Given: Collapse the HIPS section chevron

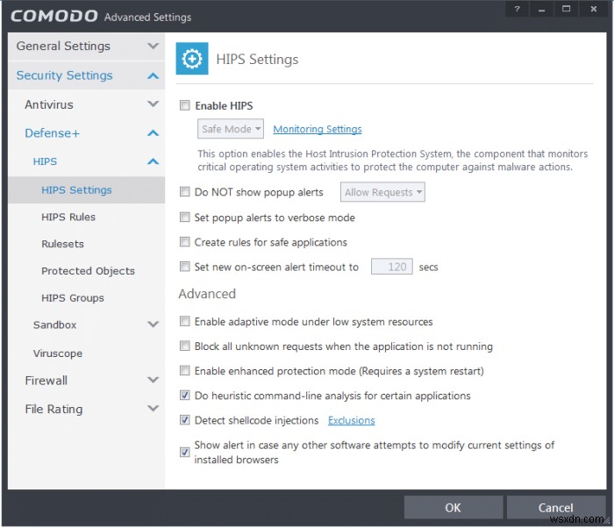Looking at the screenshot, I should click(x=153, y=161).
